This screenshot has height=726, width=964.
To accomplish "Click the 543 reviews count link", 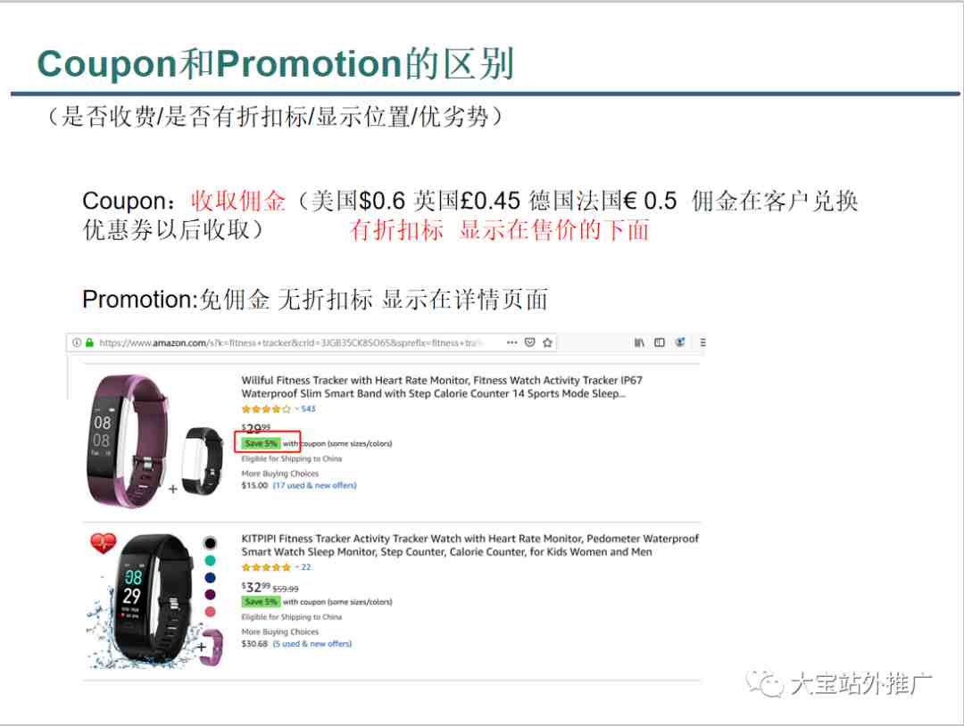I will tap(308, 409).
